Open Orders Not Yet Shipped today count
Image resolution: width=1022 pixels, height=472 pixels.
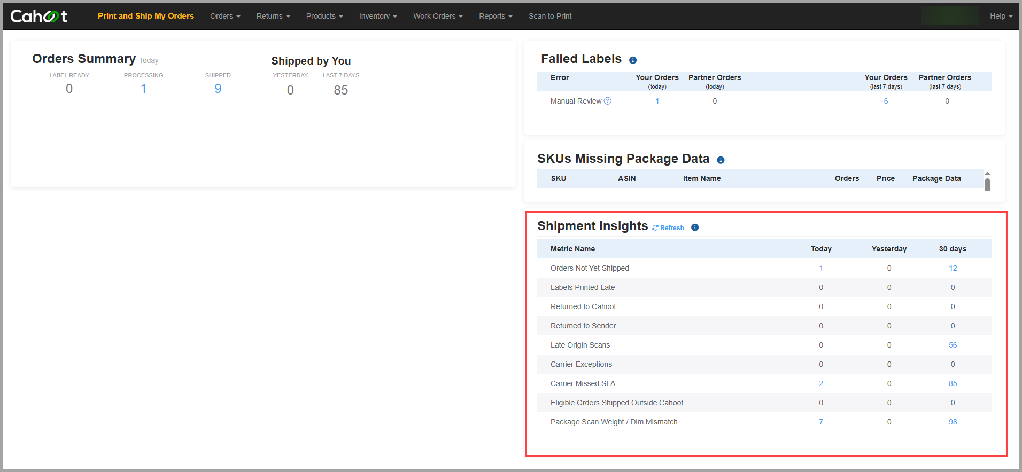[821, 268]
